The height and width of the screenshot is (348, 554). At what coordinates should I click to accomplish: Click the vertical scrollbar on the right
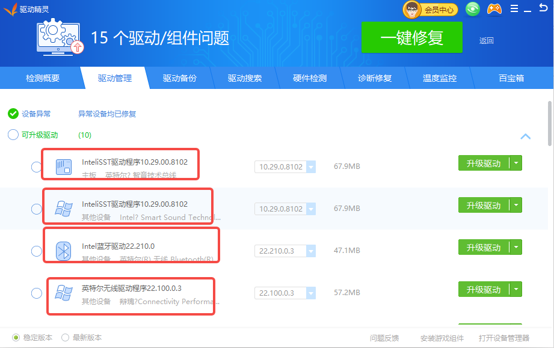550,123
